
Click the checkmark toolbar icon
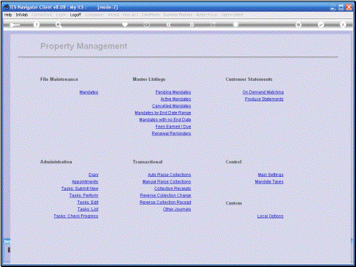(x=320, y=24)
